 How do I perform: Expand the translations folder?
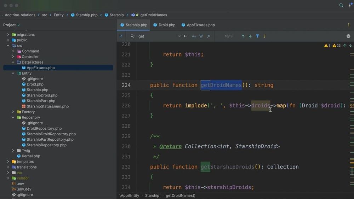click(x=8, y=167)
